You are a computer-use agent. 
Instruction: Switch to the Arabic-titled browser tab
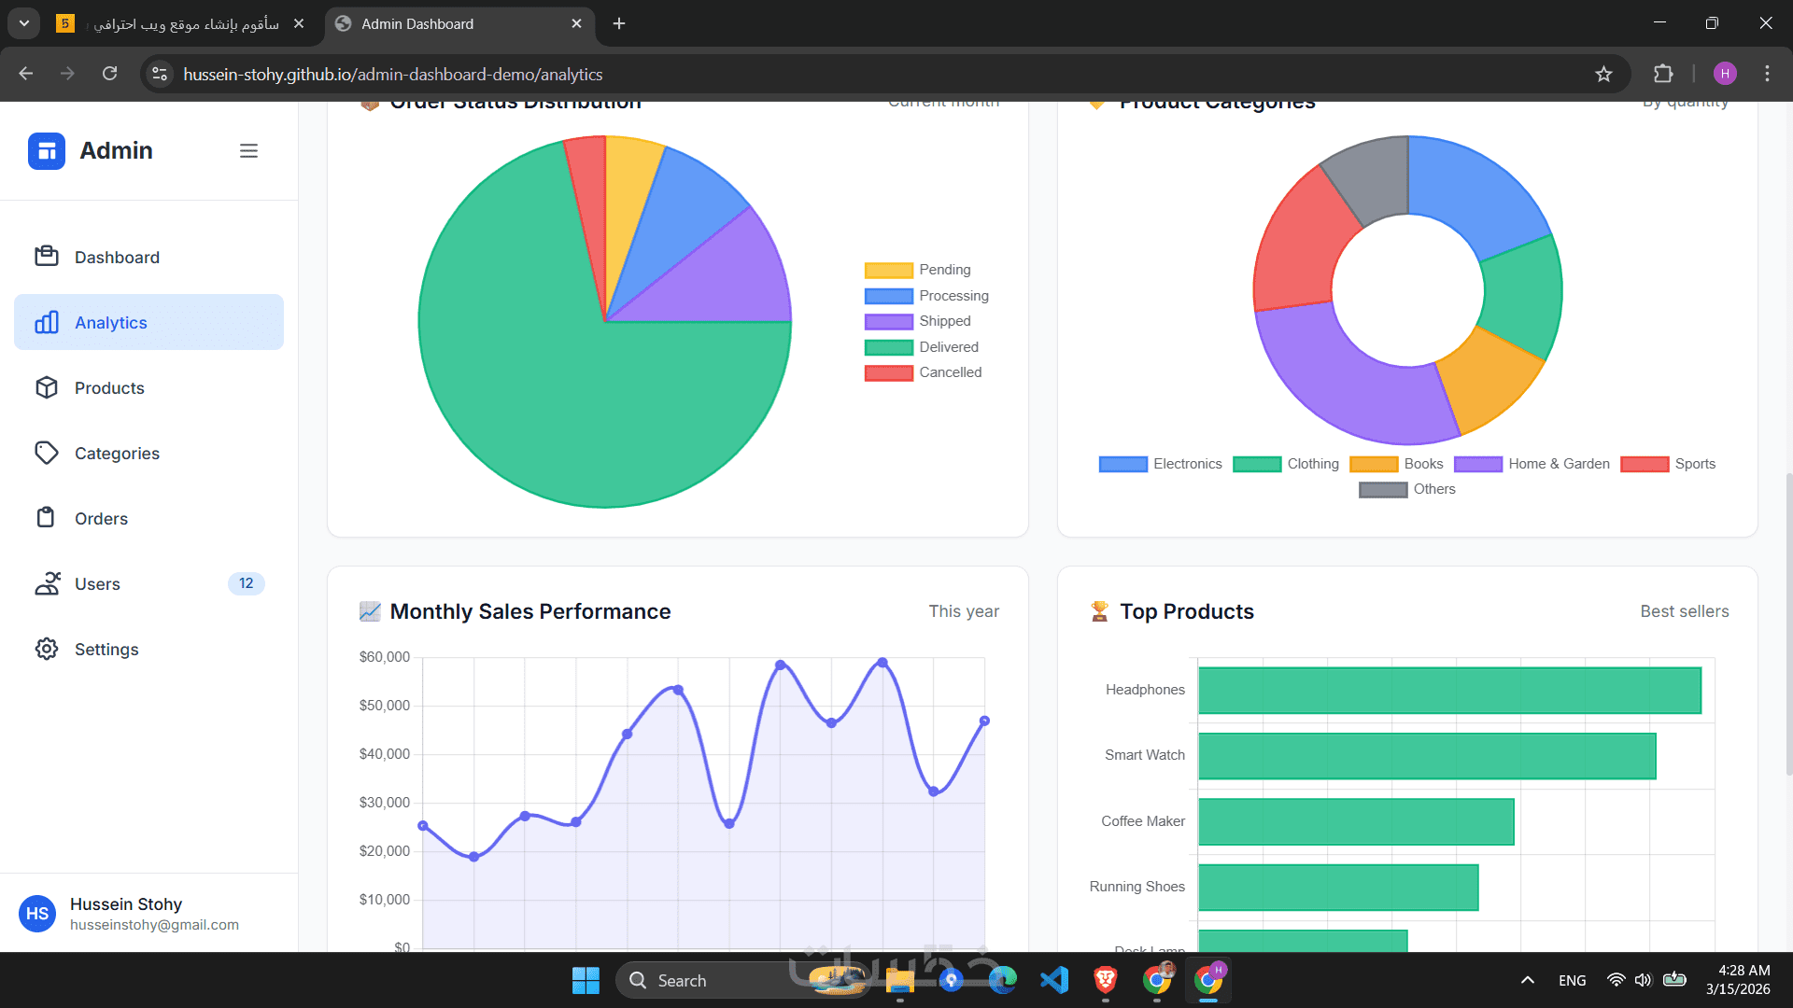click(185, 23)
